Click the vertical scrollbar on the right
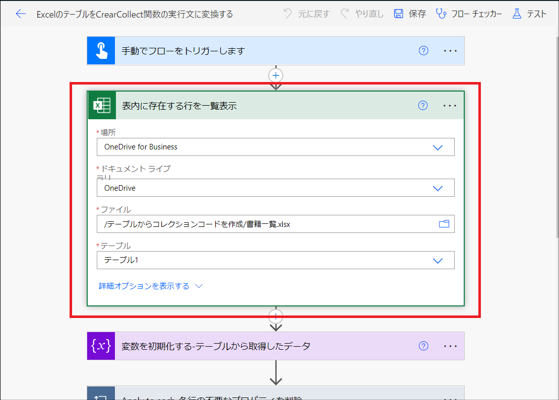 pos(557,137)
